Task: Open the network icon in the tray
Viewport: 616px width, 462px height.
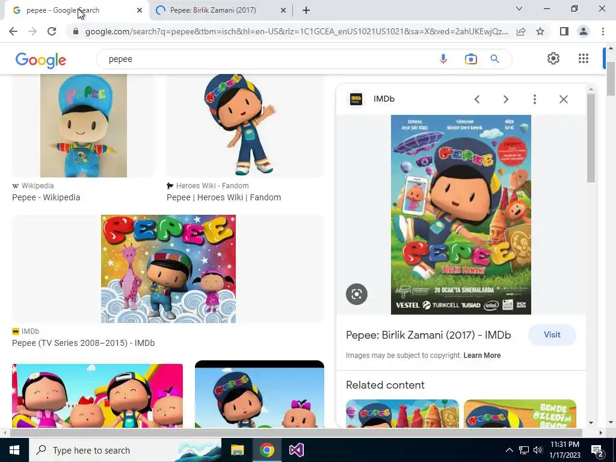Action: [524, 450]
